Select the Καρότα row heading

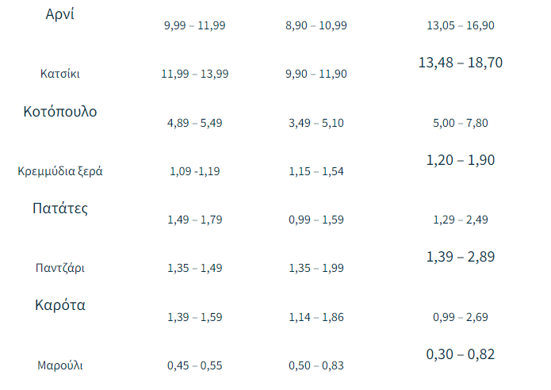coord(60,305)
